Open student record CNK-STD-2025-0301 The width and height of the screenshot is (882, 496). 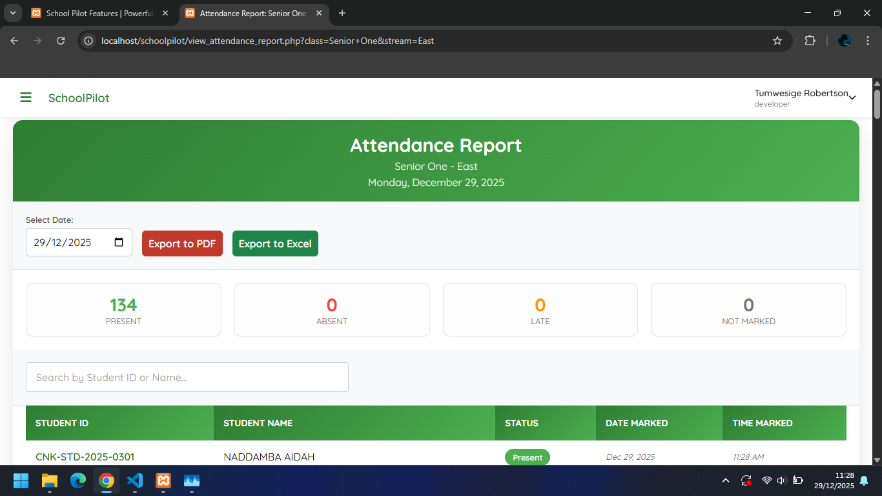coord(85,457)
